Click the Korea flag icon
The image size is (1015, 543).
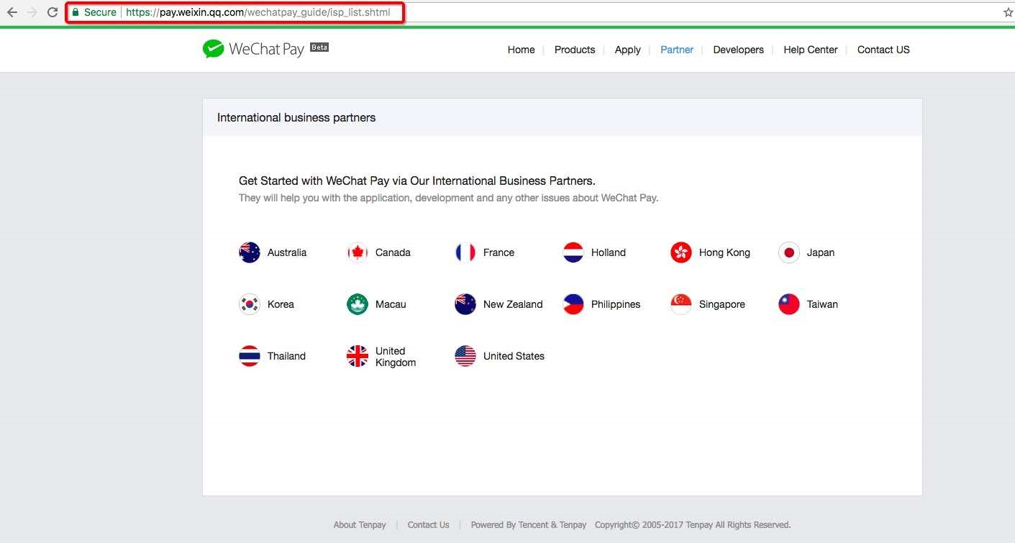pos(250,304)
